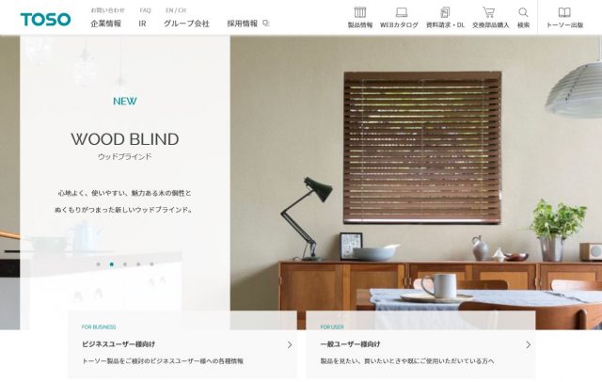Click the お問い合わせ link
Image resolution: width=602 pixels, height=382 pixels.
click(107, 10)
